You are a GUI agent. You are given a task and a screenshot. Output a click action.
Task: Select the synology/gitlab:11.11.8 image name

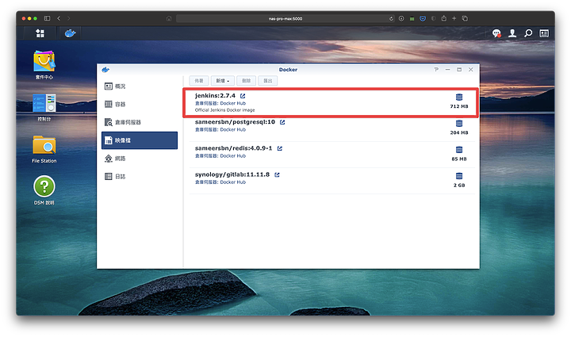[232, 174]
